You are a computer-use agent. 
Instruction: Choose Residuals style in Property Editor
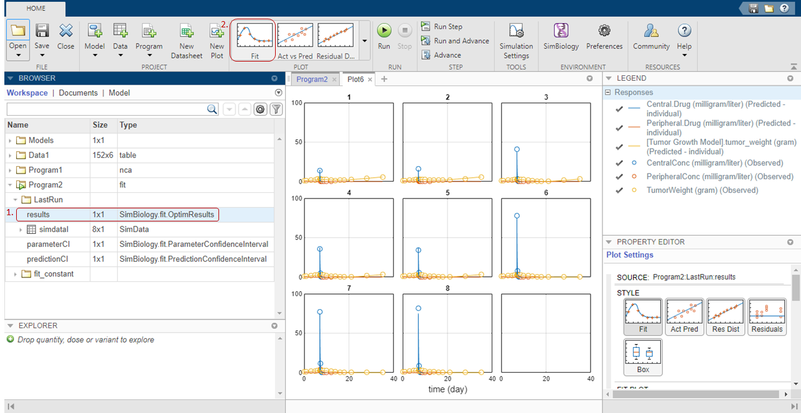[x=767, y=318]
